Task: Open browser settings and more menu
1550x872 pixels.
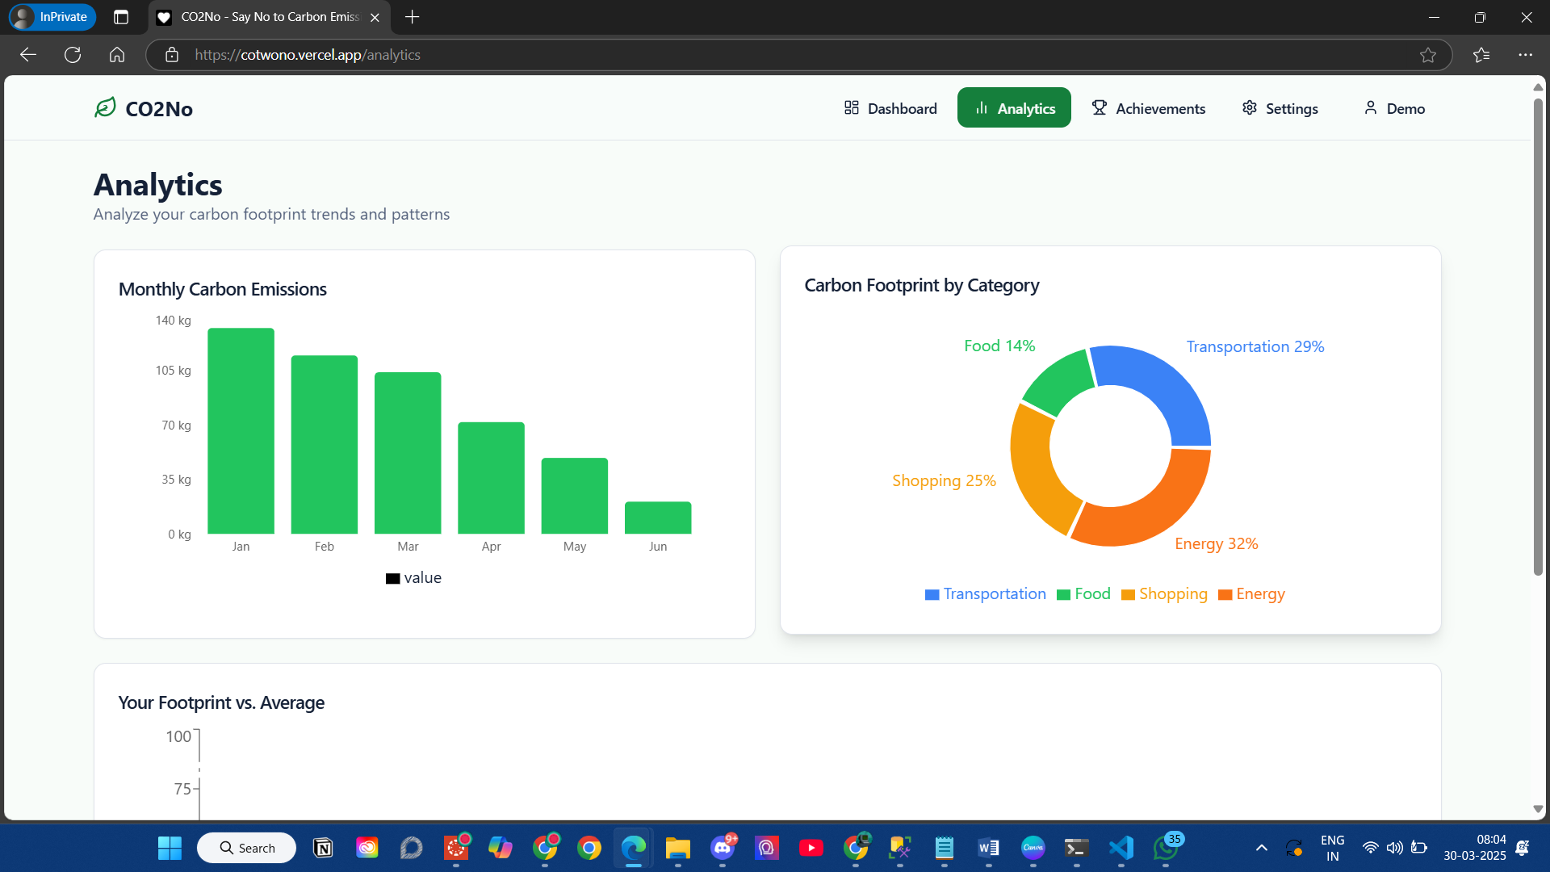Action: point(1524,55)
